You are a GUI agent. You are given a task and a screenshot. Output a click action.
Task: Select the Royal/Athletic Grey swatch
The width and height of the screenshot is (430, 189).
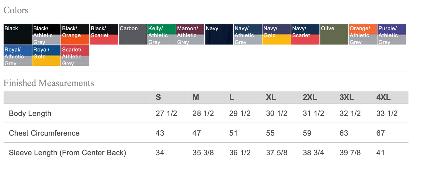pyautogui.click(x=18, y=55)
